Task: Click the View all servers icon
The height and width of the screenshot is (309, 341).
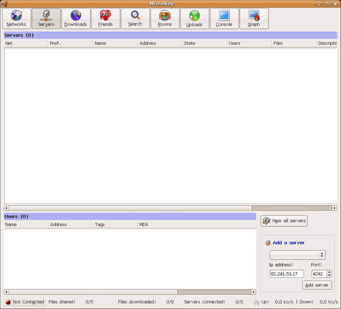Action: [x=266, y=221]
